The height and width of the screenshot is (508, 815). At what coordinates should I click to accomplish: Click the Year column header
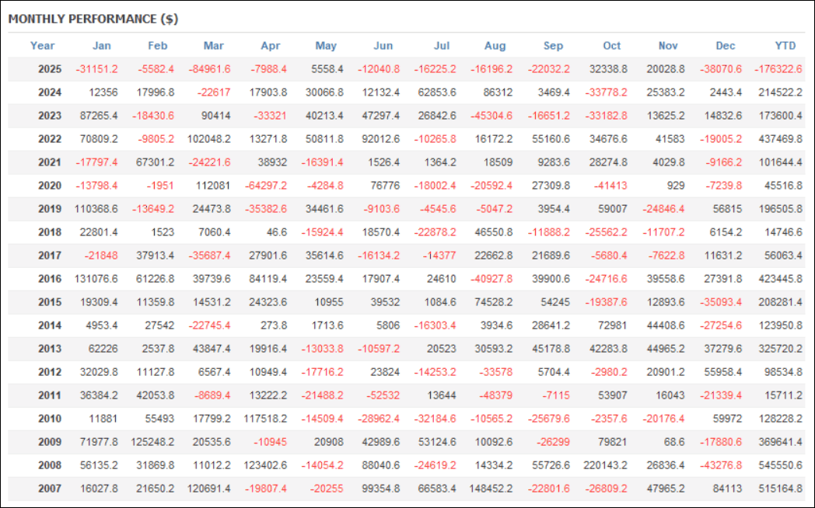click(42, 46)
